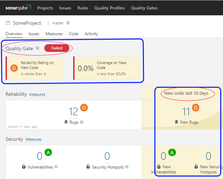Screen dimensions: 223x179
Task: Switch to the Measures tab
Action: tap(54, 34)
